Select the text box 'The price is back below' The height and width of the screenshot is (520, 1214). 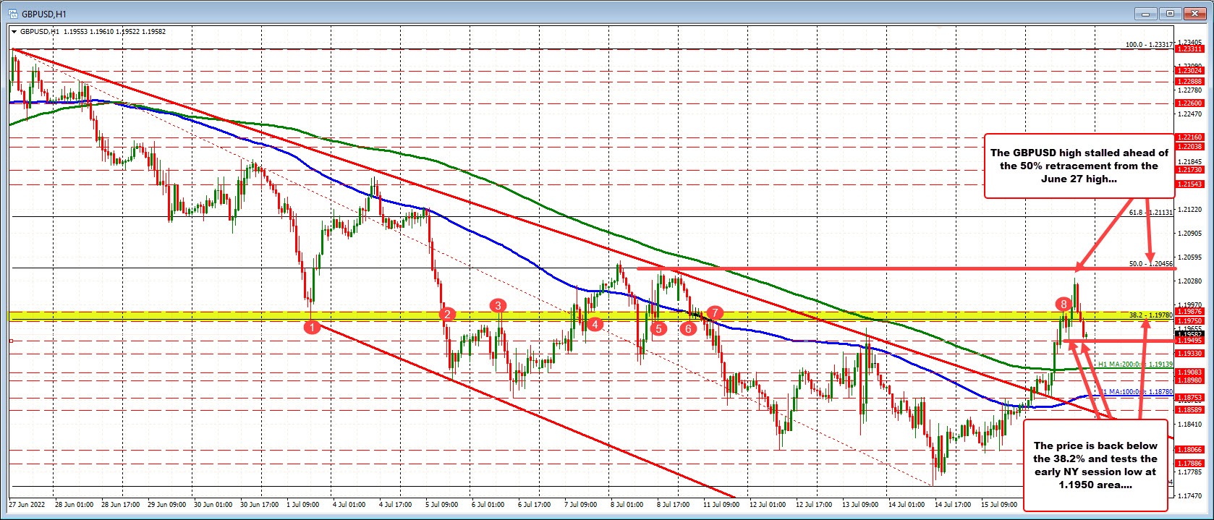click(x=1095, y=465)
